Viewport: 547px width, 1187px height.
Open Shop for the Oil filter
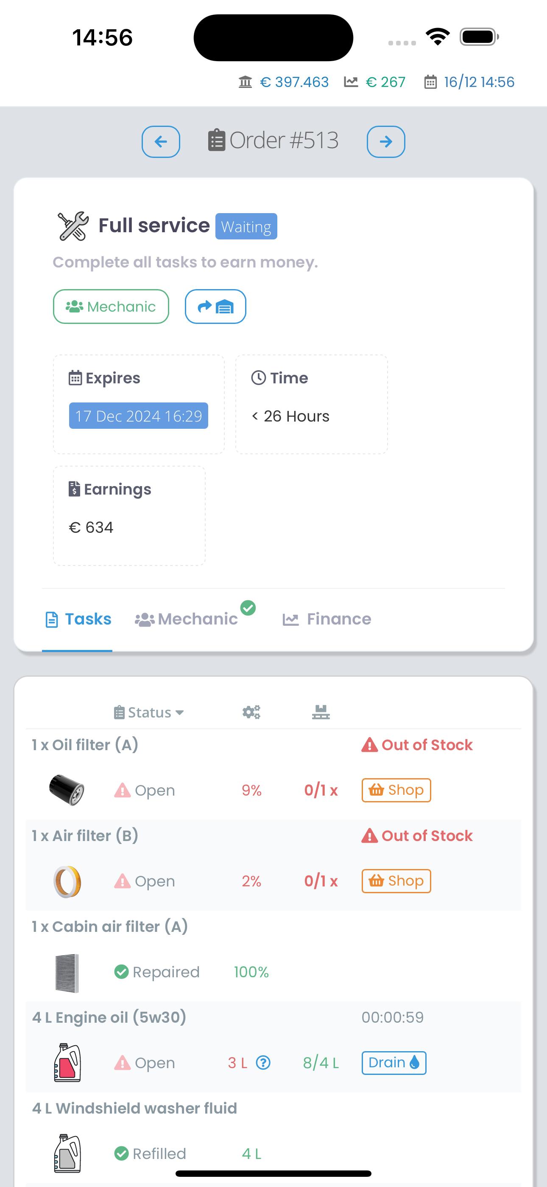[396, 790]
